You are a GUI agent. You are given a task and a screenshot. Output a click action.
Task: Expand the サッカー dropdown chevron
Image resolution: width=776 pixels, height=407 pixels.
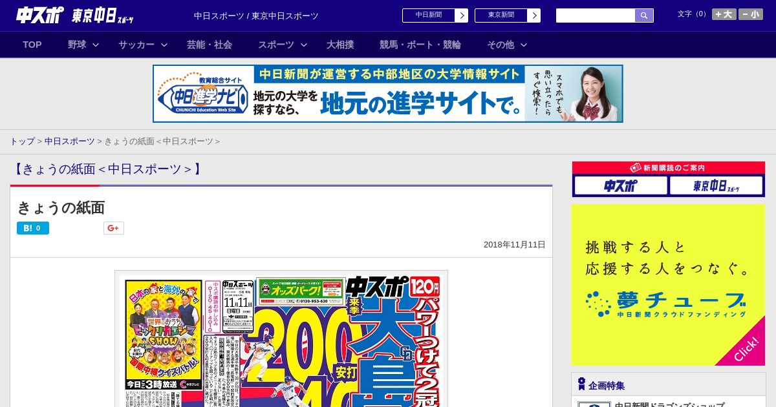164,45
